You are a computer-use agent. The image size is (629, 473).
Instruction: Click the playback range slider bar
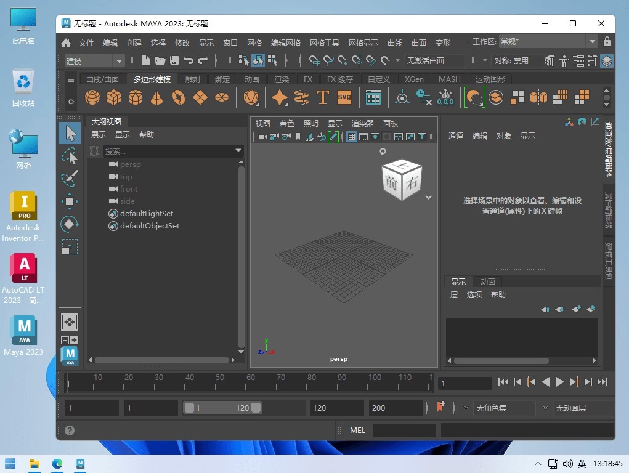(222, 408)
